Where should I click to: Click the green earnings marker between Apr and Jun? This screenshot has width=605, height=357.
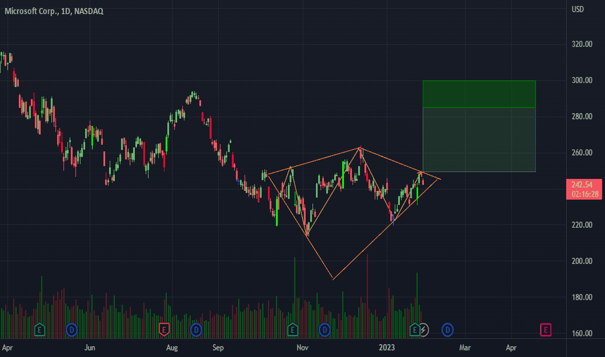40,330
